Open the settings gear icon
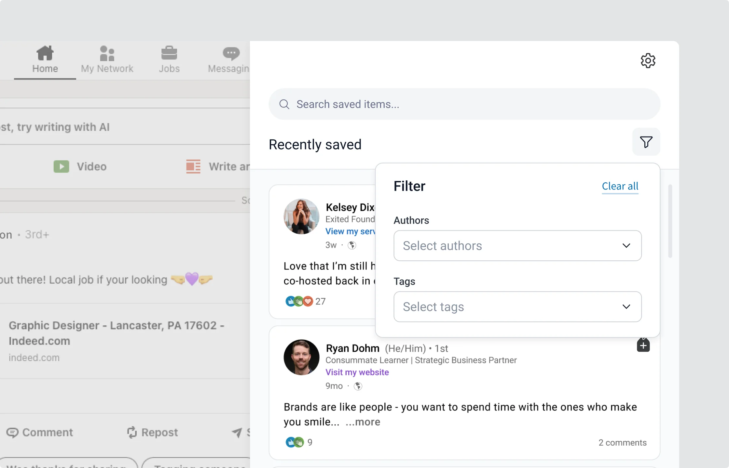The height and width of the screenshot is (468, 729). tap(648, 61)
